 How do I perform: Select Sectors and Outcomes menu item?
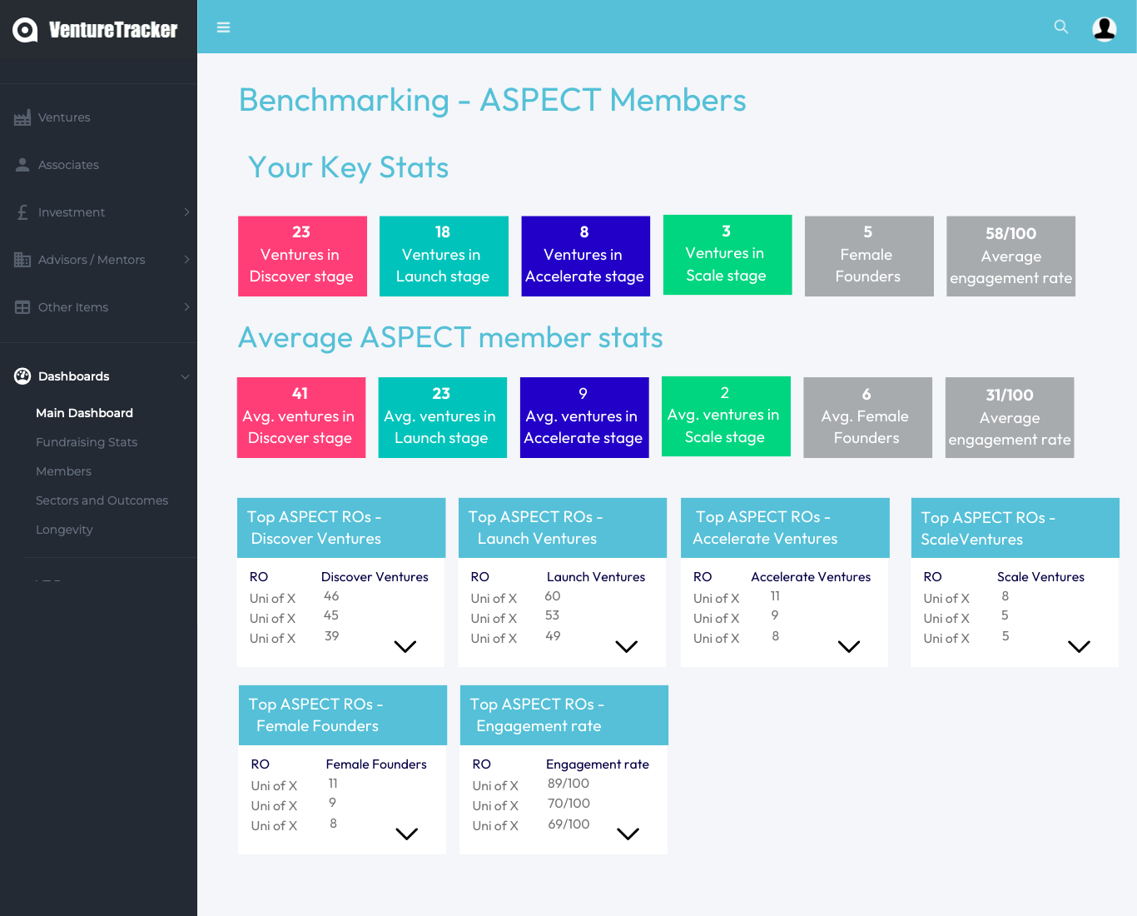[102, 500]
